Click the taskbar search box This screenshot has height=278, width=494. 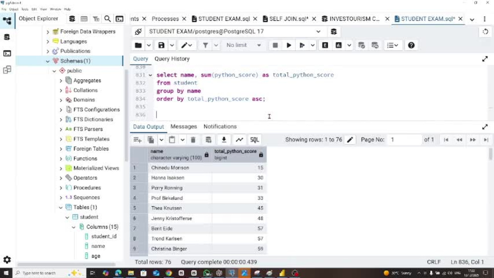pos(49,273)
